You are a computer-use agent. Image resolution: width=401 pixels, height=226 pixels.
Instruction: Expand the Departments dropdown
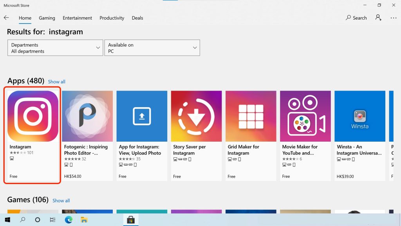coord(55,47)
